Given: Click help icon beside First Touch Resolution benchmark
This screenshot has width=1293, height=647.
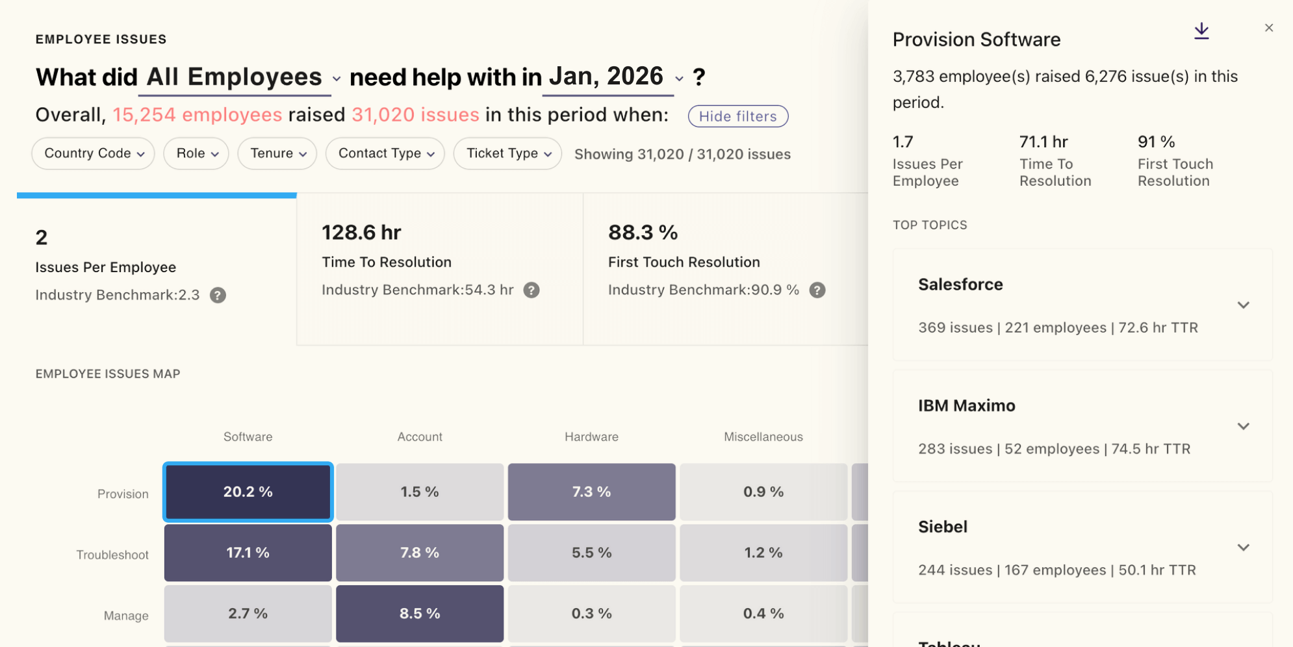Looking at the screenshot, I should (x=817, y=290).
